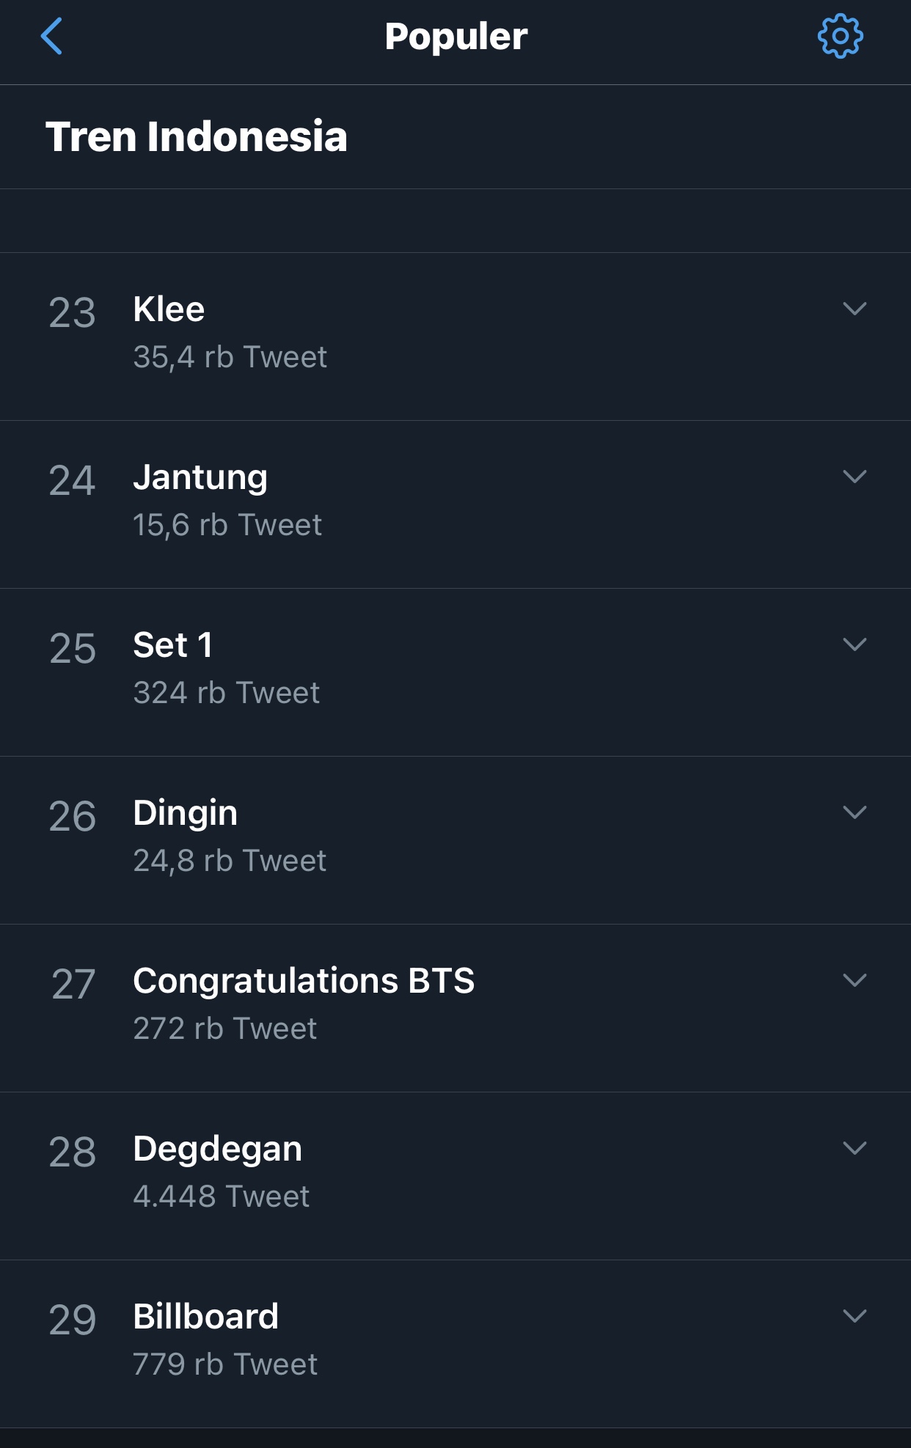Expand the chevron next to Set 1

point(855,644)
